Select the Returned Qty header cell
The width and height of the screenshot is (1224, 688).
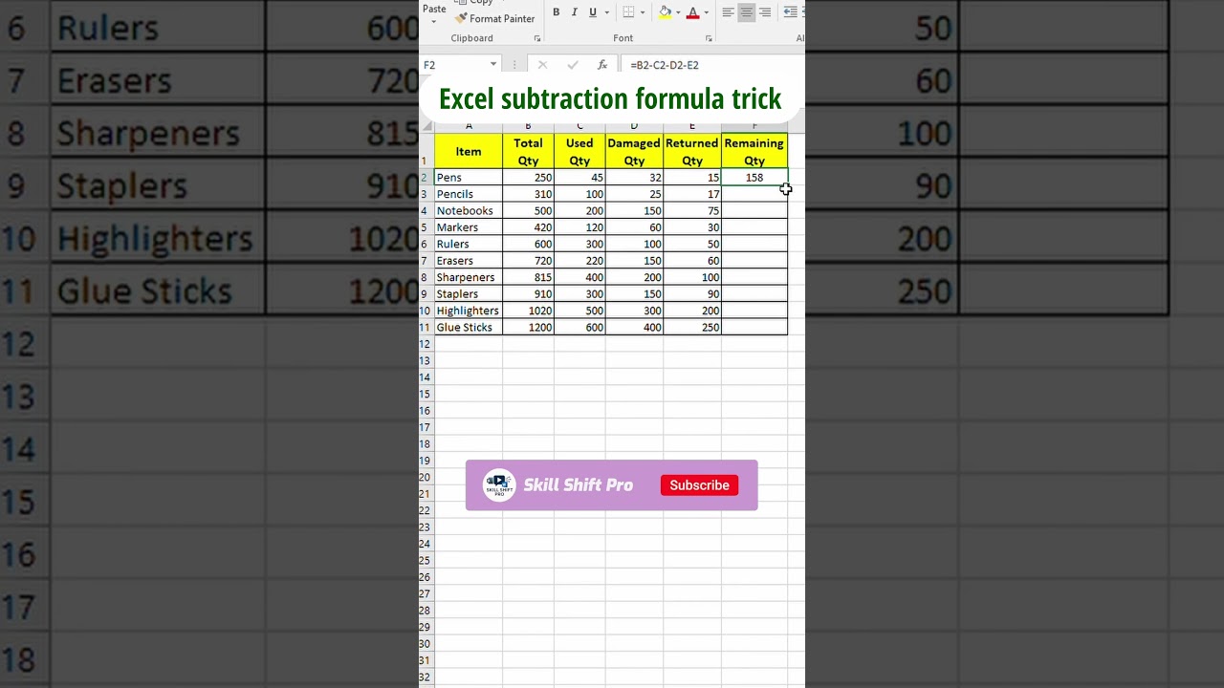pos(692,151)
